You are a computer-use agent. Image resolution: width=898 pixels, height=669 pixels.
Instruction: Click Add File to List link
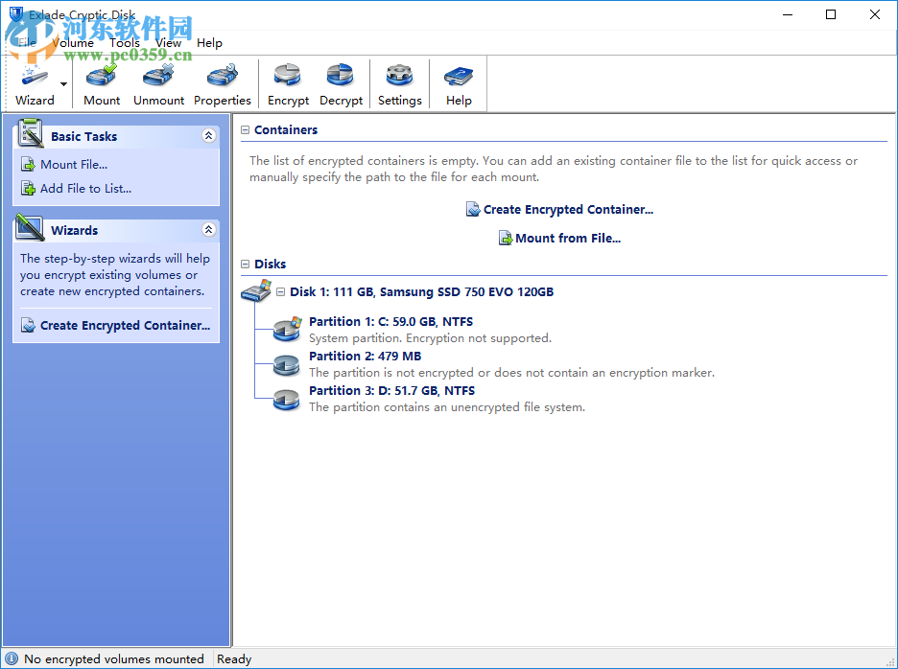[x=85, y=189]
